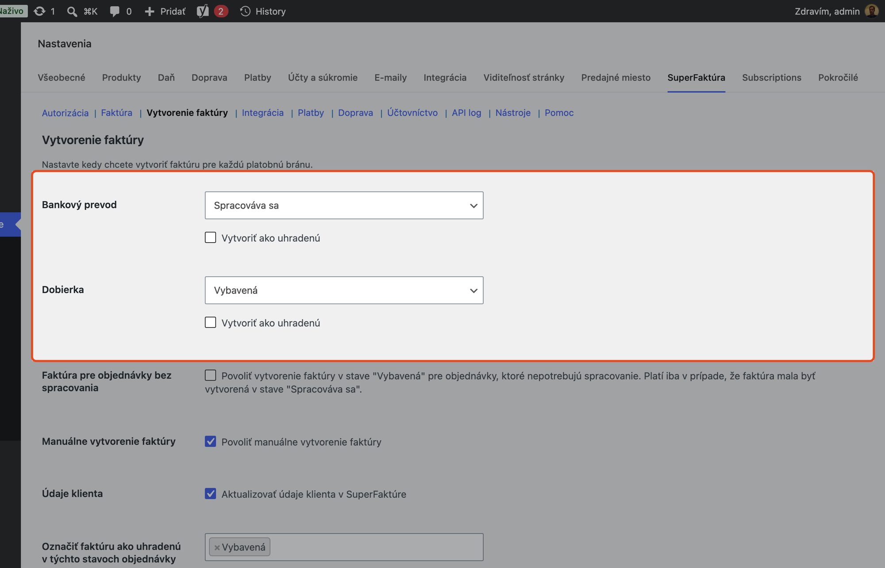Open the Daň settings tab
The height and width of the screenshot is (568, 885).
point(166,77)
